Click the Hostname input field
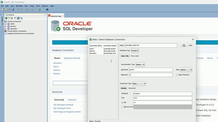218x122 pixels. click(x=163, y=94)
